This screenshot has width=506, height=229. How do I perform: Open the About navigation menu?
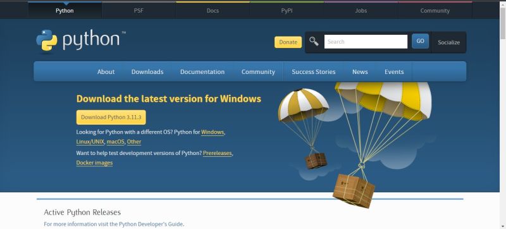point(106,72)
